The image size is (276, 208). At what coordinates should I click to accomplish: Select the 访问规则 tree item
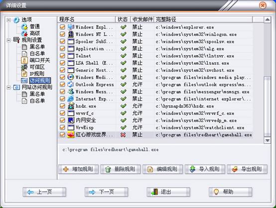40,81
